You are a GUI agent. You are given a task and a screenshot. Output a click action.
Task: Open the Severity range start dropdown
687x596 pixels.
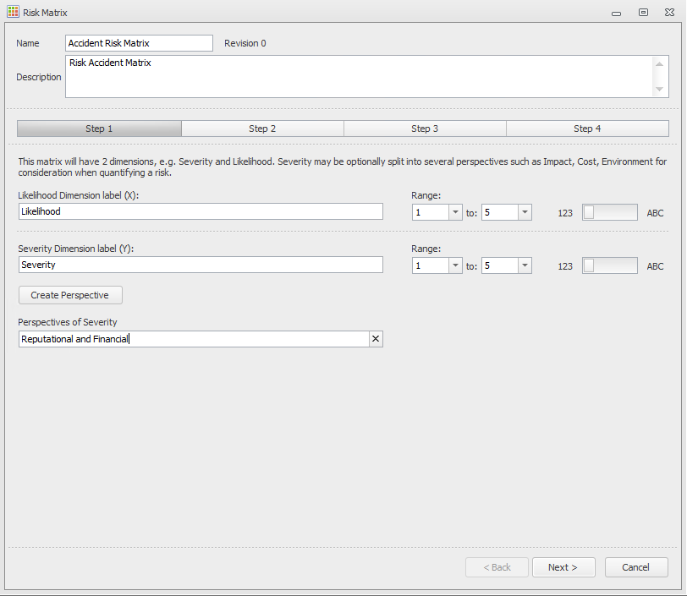pos(454,265)
